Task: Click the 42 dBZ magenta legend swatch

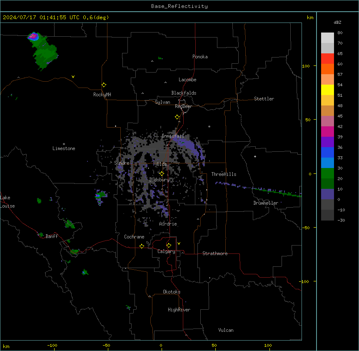Action: point(327,131)
